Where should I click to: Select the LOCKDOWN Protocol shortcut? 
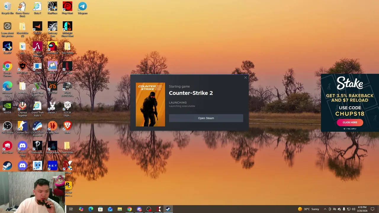[x=37, y=129]
